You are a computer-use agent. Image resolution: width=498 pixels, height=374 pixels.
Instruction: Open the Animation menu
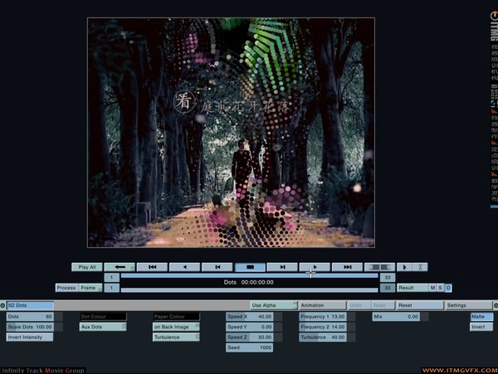[x=323, y=305]
